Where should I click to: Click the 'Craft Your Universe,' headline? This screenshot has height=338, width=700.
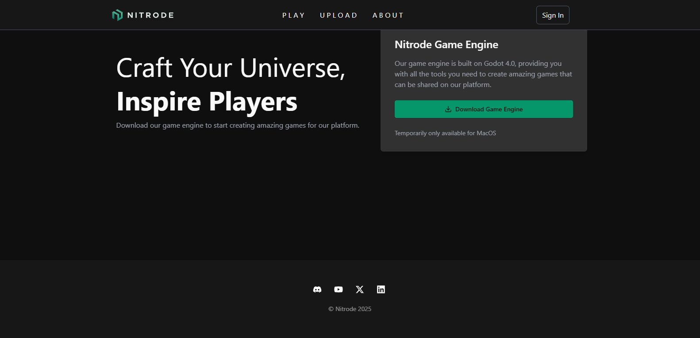(x=231, y=68)
